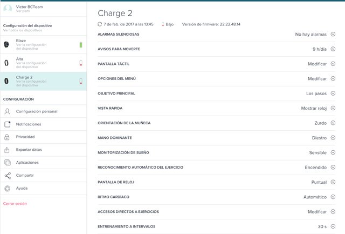The height and width of the screenshot is (234, 345).
Task: Click the No hay alarmas value
Action: [x=310, y=35]
